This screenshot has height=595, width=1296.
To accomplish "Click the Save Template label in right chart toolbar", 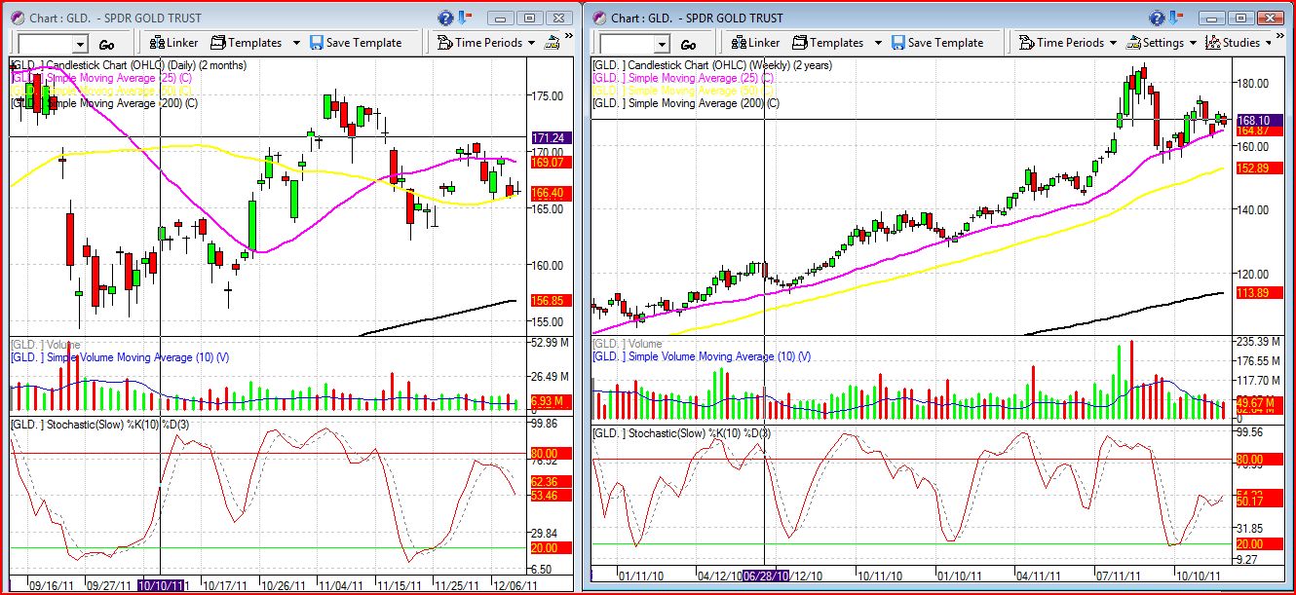I will coord(945,43).
